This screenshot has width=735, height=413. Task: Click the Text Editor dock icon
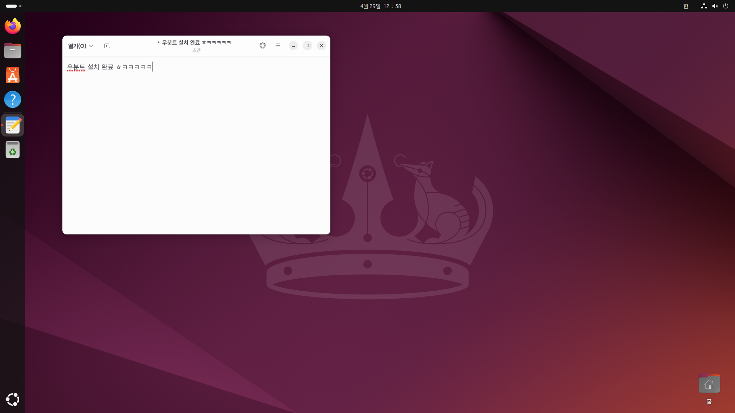point(13,125)
